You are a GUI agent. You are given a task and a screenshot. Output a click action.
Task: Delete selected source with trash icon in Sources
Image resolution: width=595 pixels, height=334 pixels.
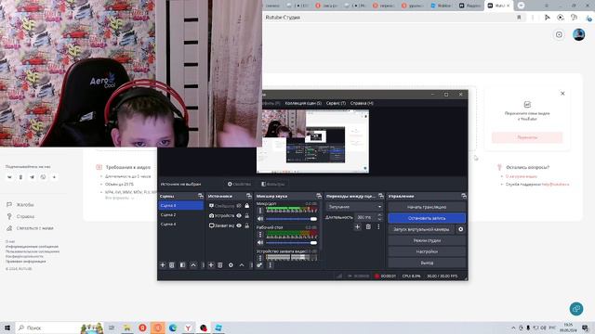tap(220, 265)
